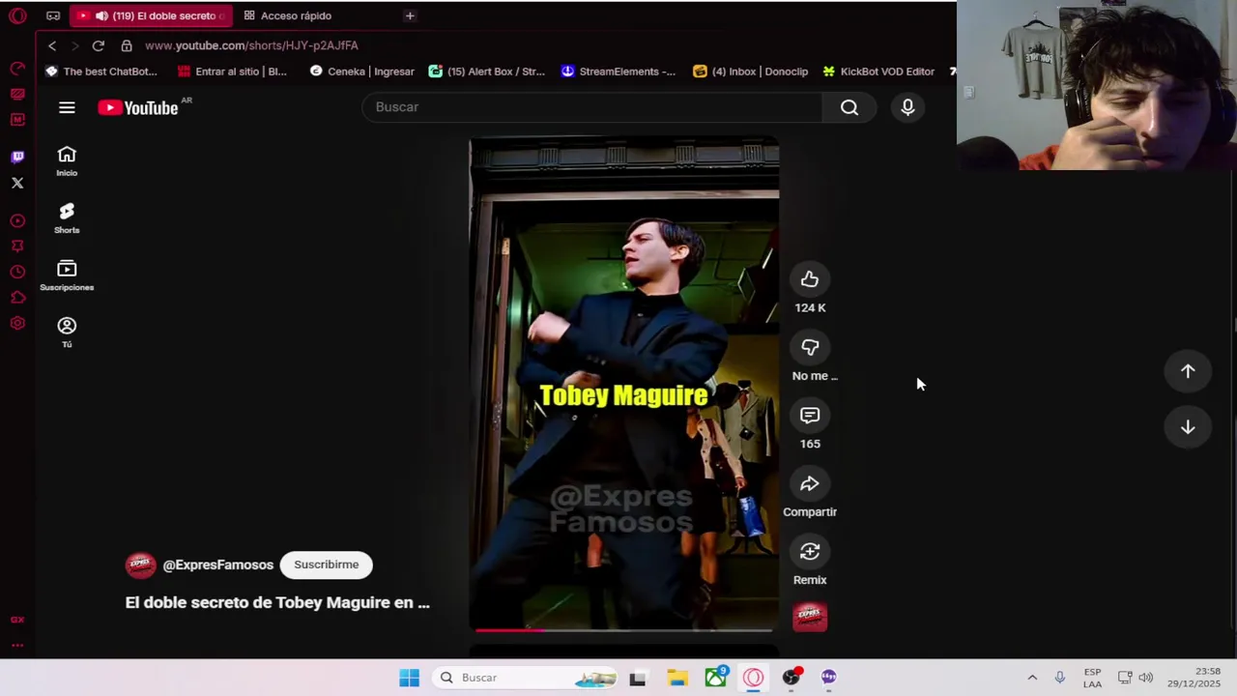Open comments with 165 count
The width and height of the screenshot is (1237, 696).
[x=810, y=416]
